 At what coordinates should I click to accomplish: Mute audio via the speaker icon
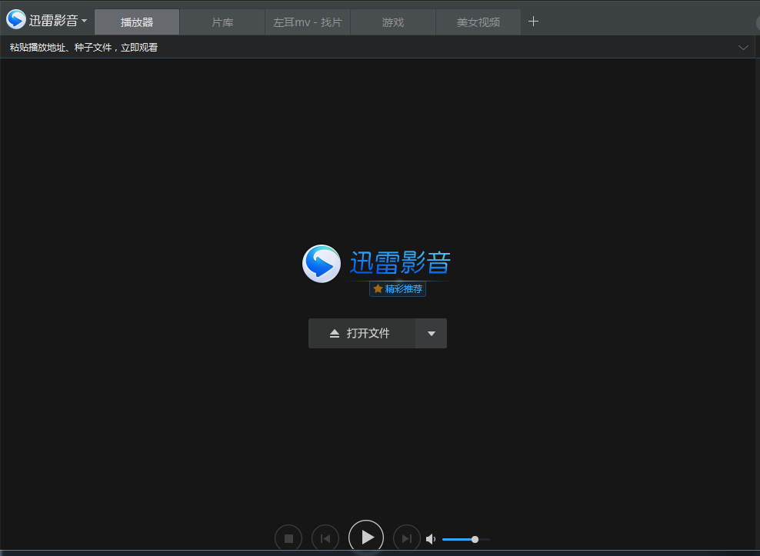tap(431, 539)
